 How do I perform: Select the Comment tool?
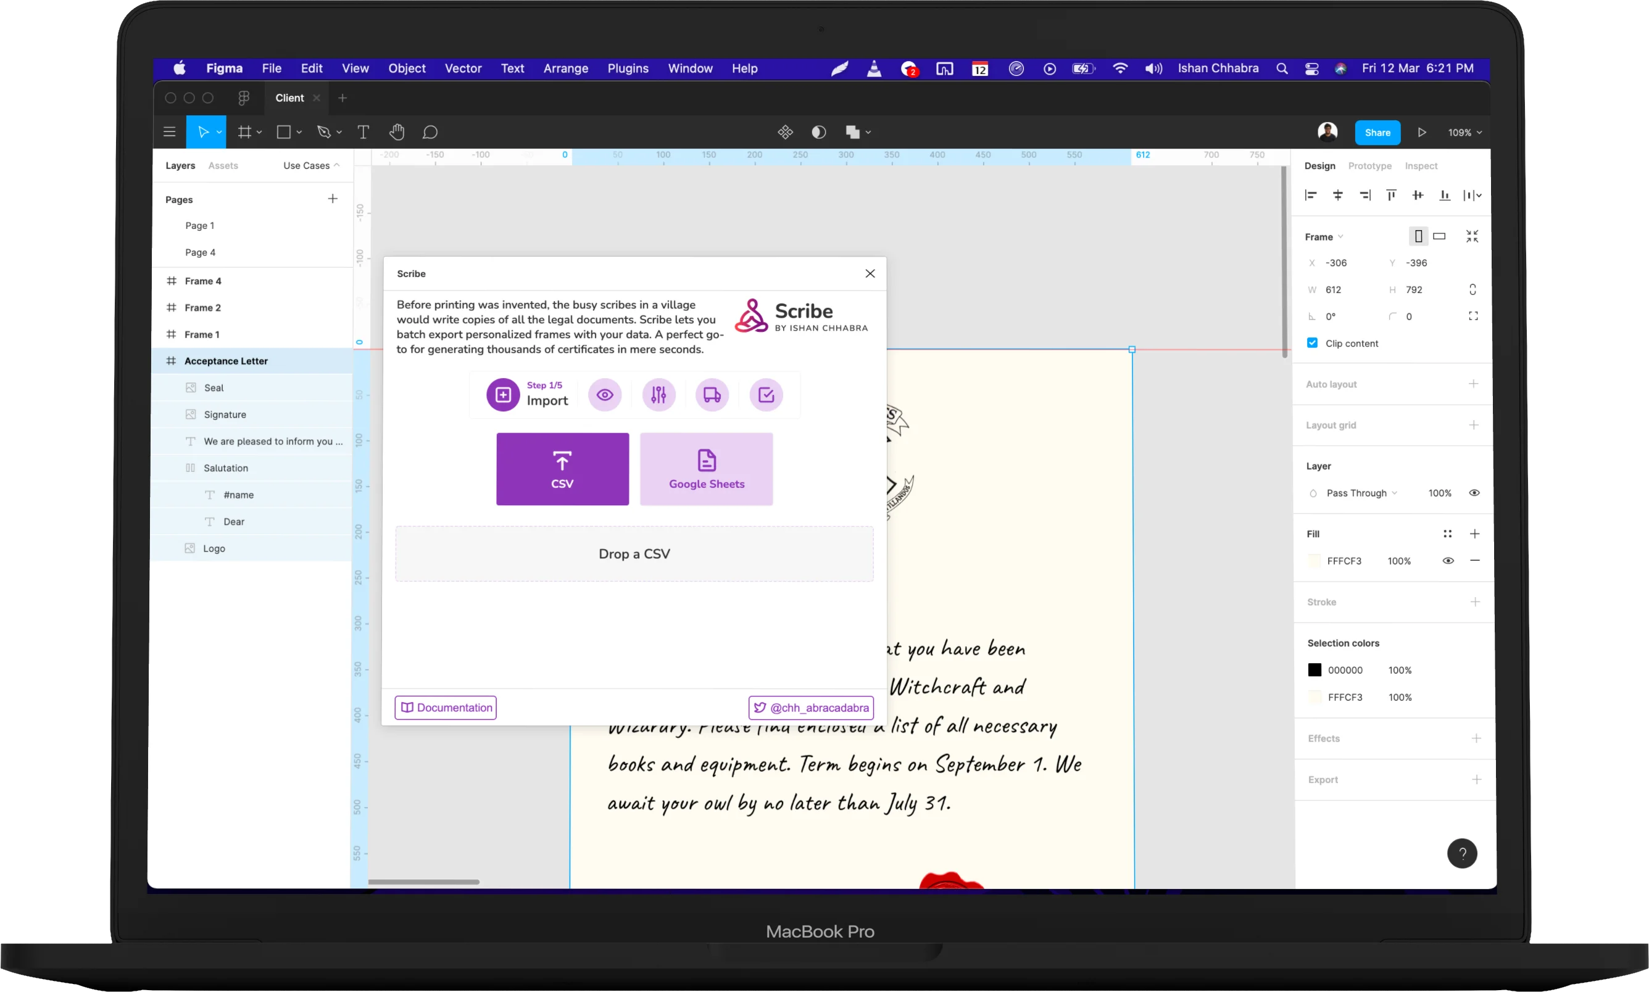pyautogui.click(x=430, y=133)
